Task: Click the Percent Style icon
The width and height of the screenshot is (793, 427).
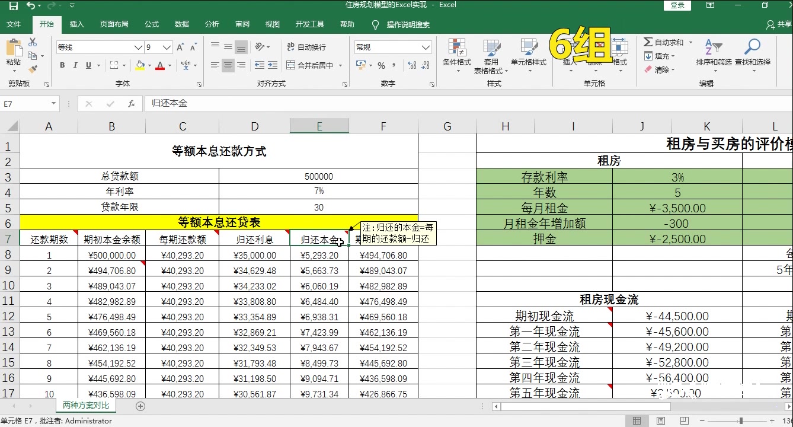Action: tap(381, 65)
